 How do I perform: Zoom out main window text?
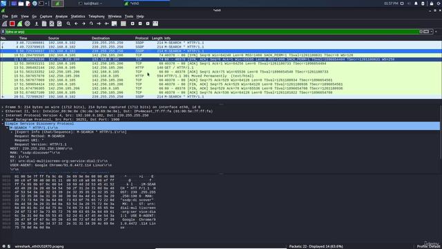click(140, 24)
